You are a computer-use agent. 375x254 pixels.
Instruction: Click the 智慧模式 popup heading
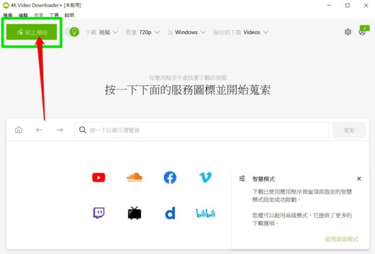(x=263, y=179)
